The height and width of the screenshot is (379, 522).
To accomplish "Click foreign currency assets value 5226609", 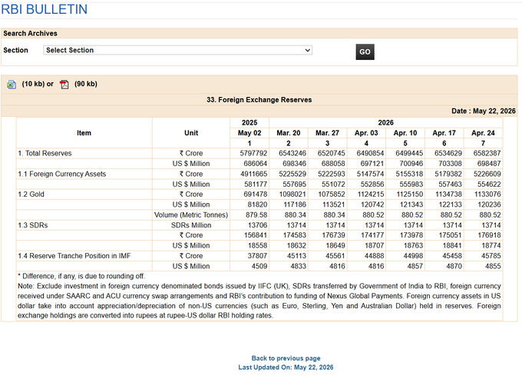I will (487, 174).
